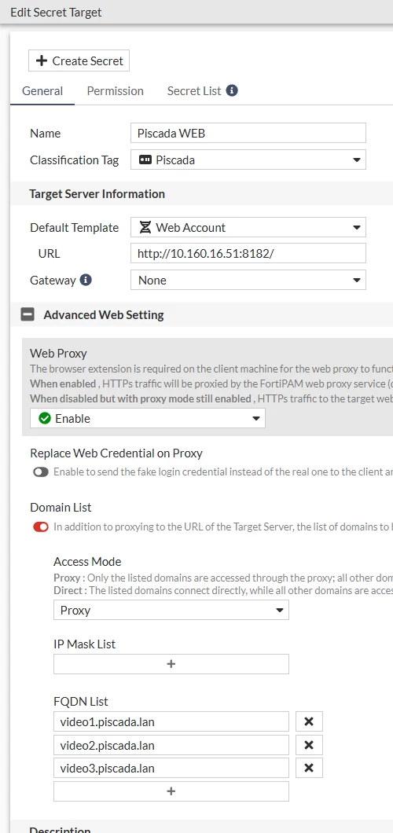Edit the video1.piscada.lan FQDN field
The height and width of the screenshot is (833, 393).
pyautogui.click(x=171, y=721)
